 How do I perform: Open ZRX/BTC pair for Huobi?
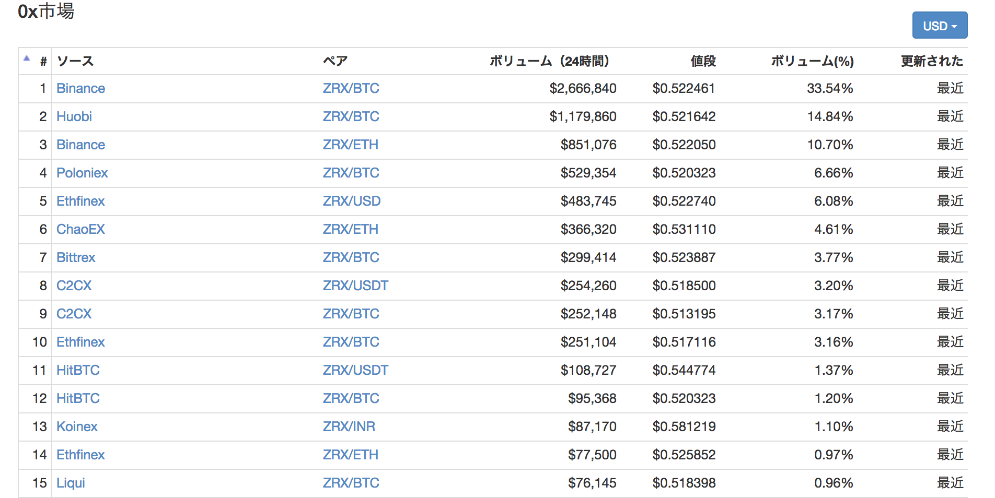[x=351, y=116]
